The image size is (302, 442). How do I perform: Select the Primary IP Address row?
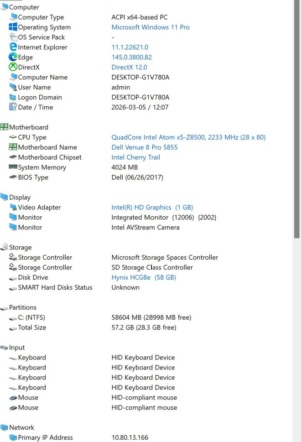45,437
